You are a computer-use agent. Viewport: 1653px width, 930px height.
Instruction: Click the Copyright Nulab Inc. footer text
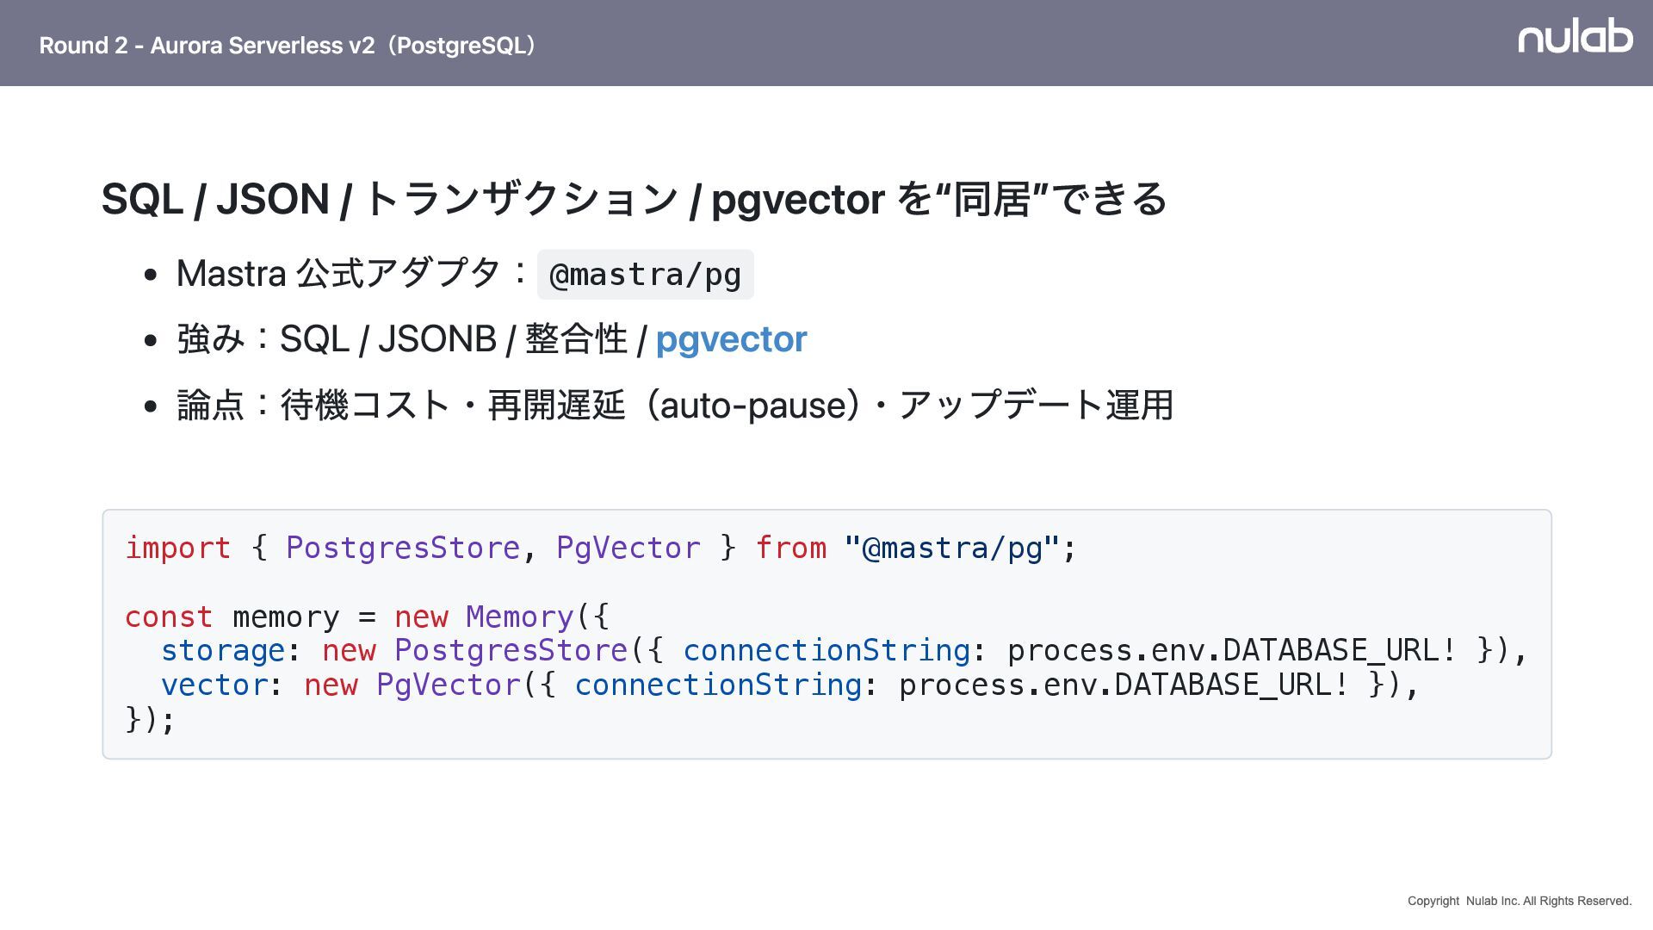[x=1519, y=901]
